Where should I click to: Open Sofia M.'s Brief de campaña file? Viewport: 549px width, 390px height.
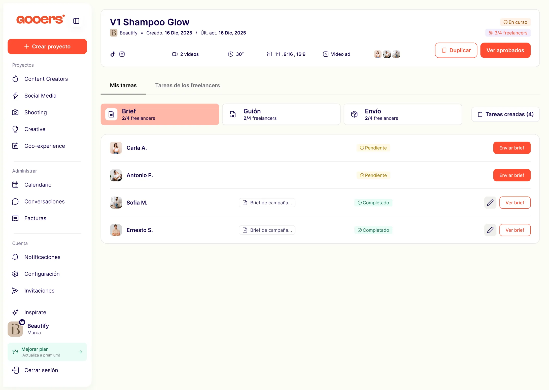(x=267, y=203)
